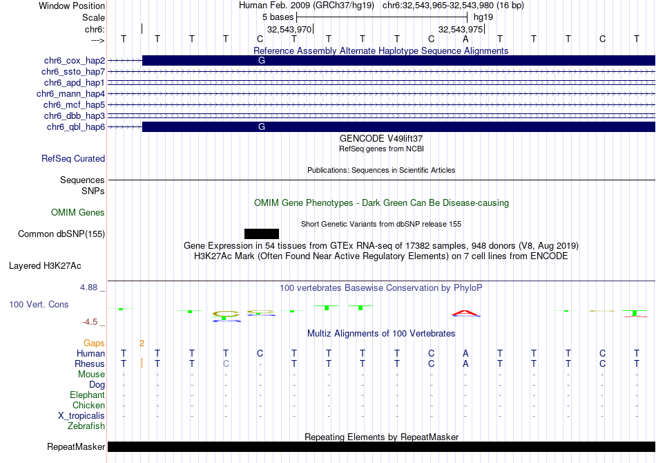The image size is (656, 463).
Task: Click the Chicken species label
Action: [x=88, y=405]
